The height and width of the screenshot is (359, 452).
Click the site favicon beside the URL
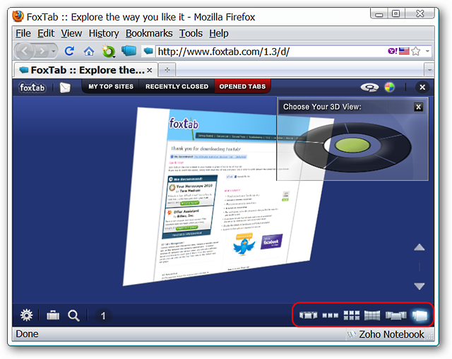[x=148, y=51]
